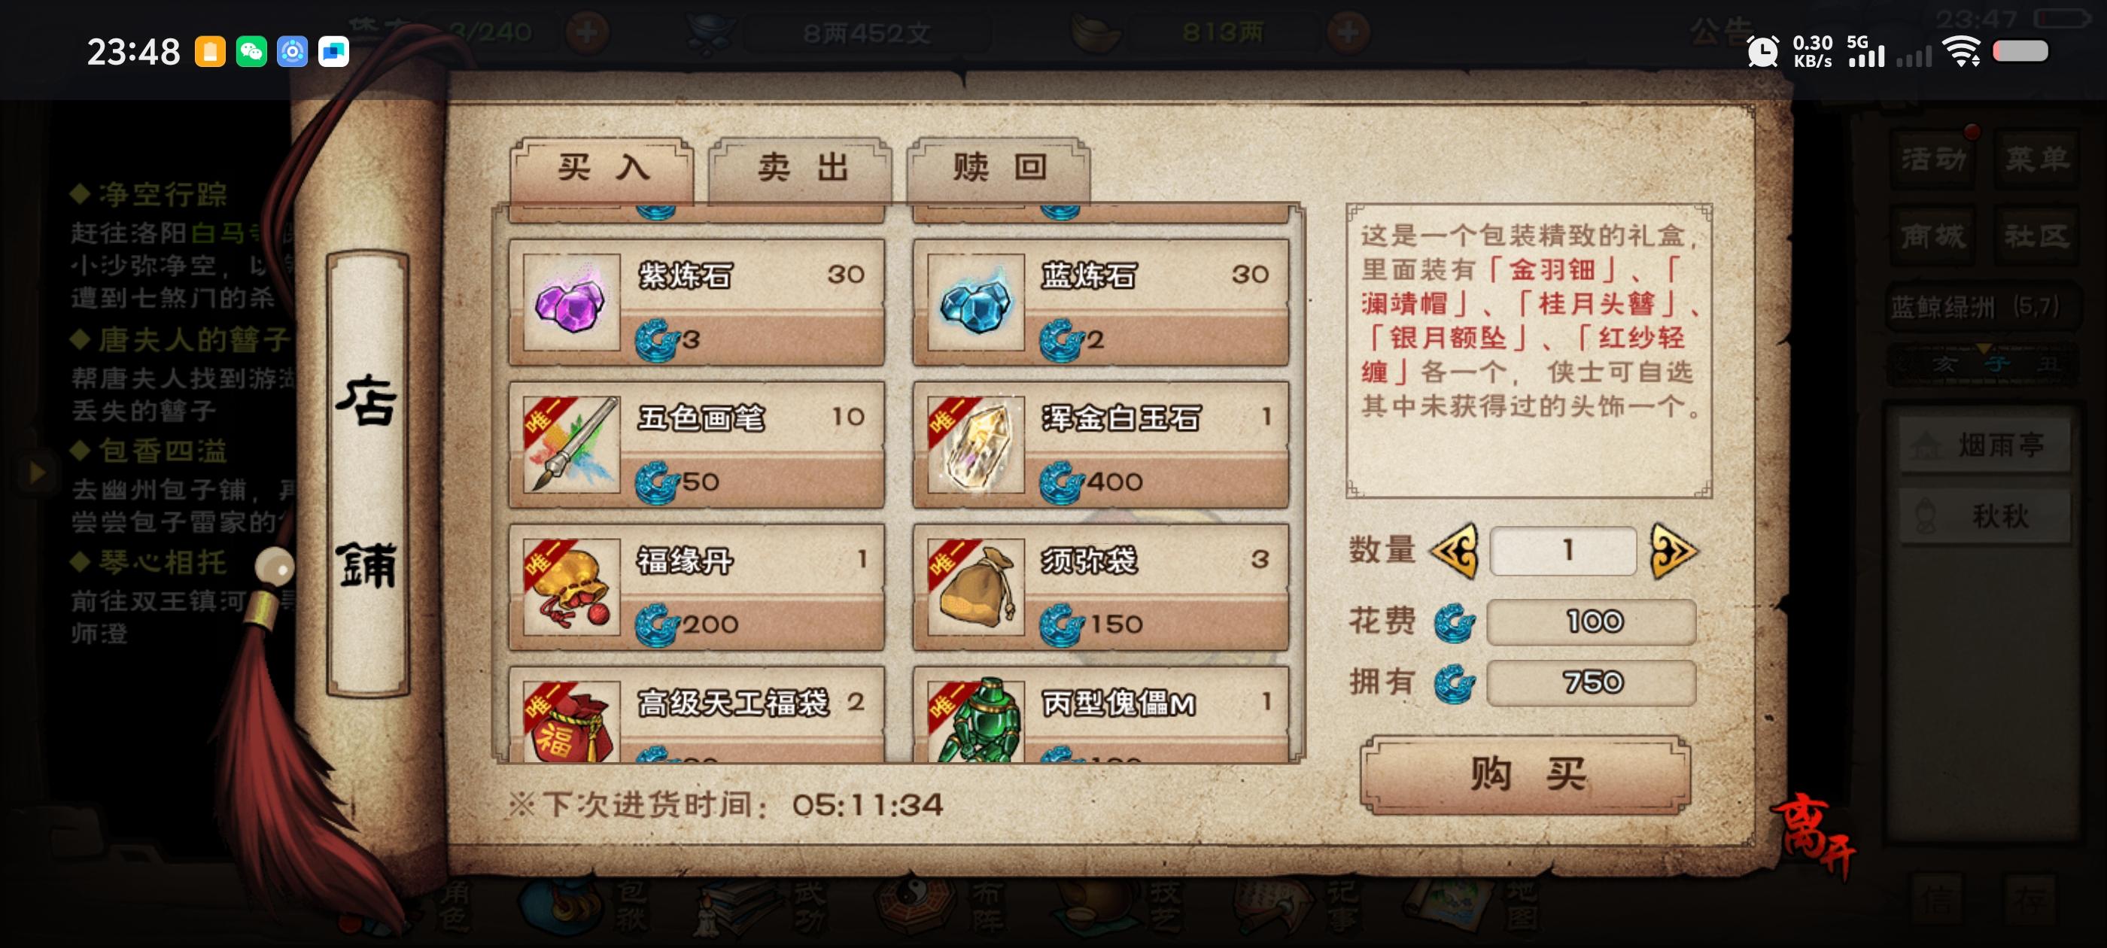2107x948 pixels.
Task: Select the 须弥袋 brown sack icon
Action: tap(975, 588)
